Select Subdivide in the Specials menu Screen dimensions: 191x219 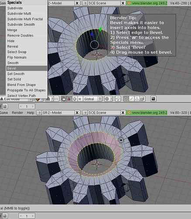(27, 8)
